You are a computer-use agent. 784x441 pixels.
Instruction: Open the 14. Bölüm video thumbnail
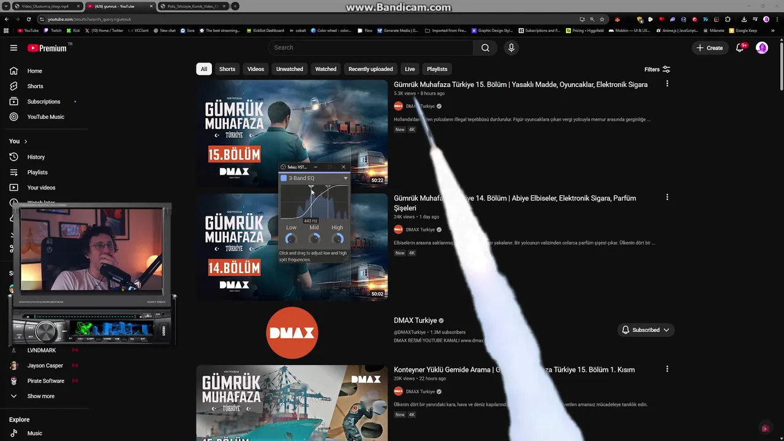[292, 247]
